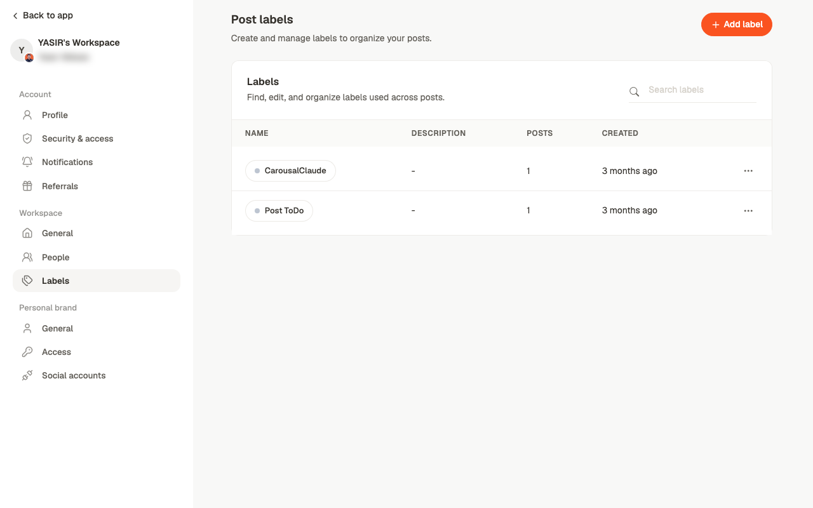Screen dimensions: 813x508
Task: Open Notifications settings
Action: click(x=97, y=162)
